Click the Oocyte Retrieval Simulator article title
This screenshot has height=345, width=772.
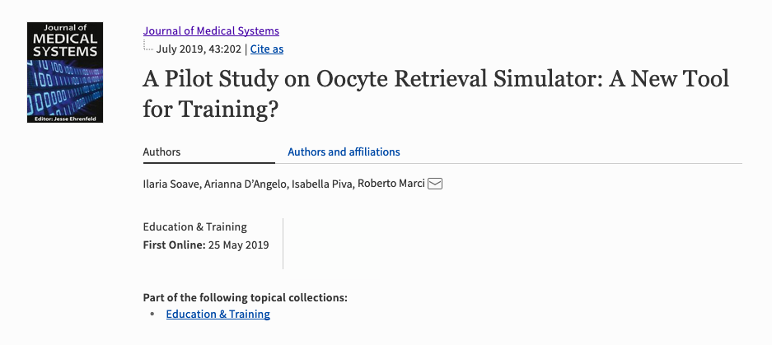pos(436,94)
